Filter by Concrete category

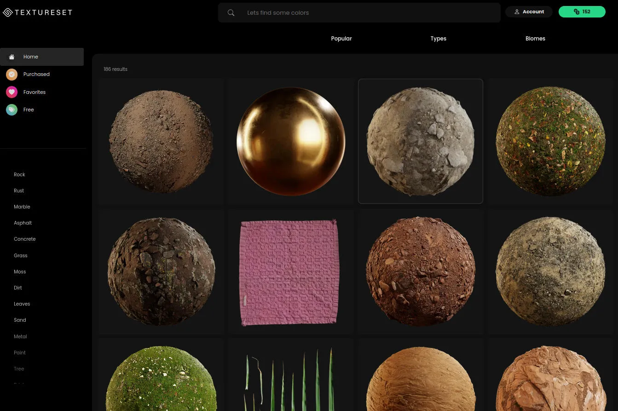click(x=24, y=239)
